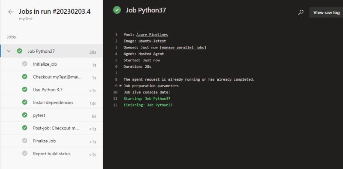
Task: Click the Jobs section label
Action: [11, 37]
